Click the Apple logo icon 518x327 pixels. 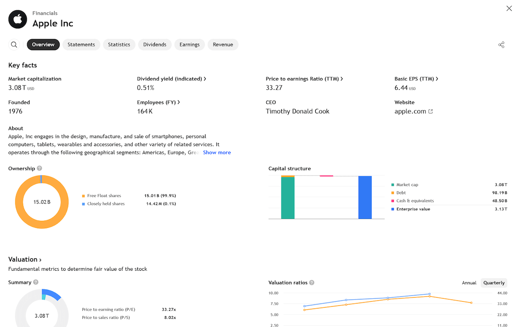coord(18,19)
